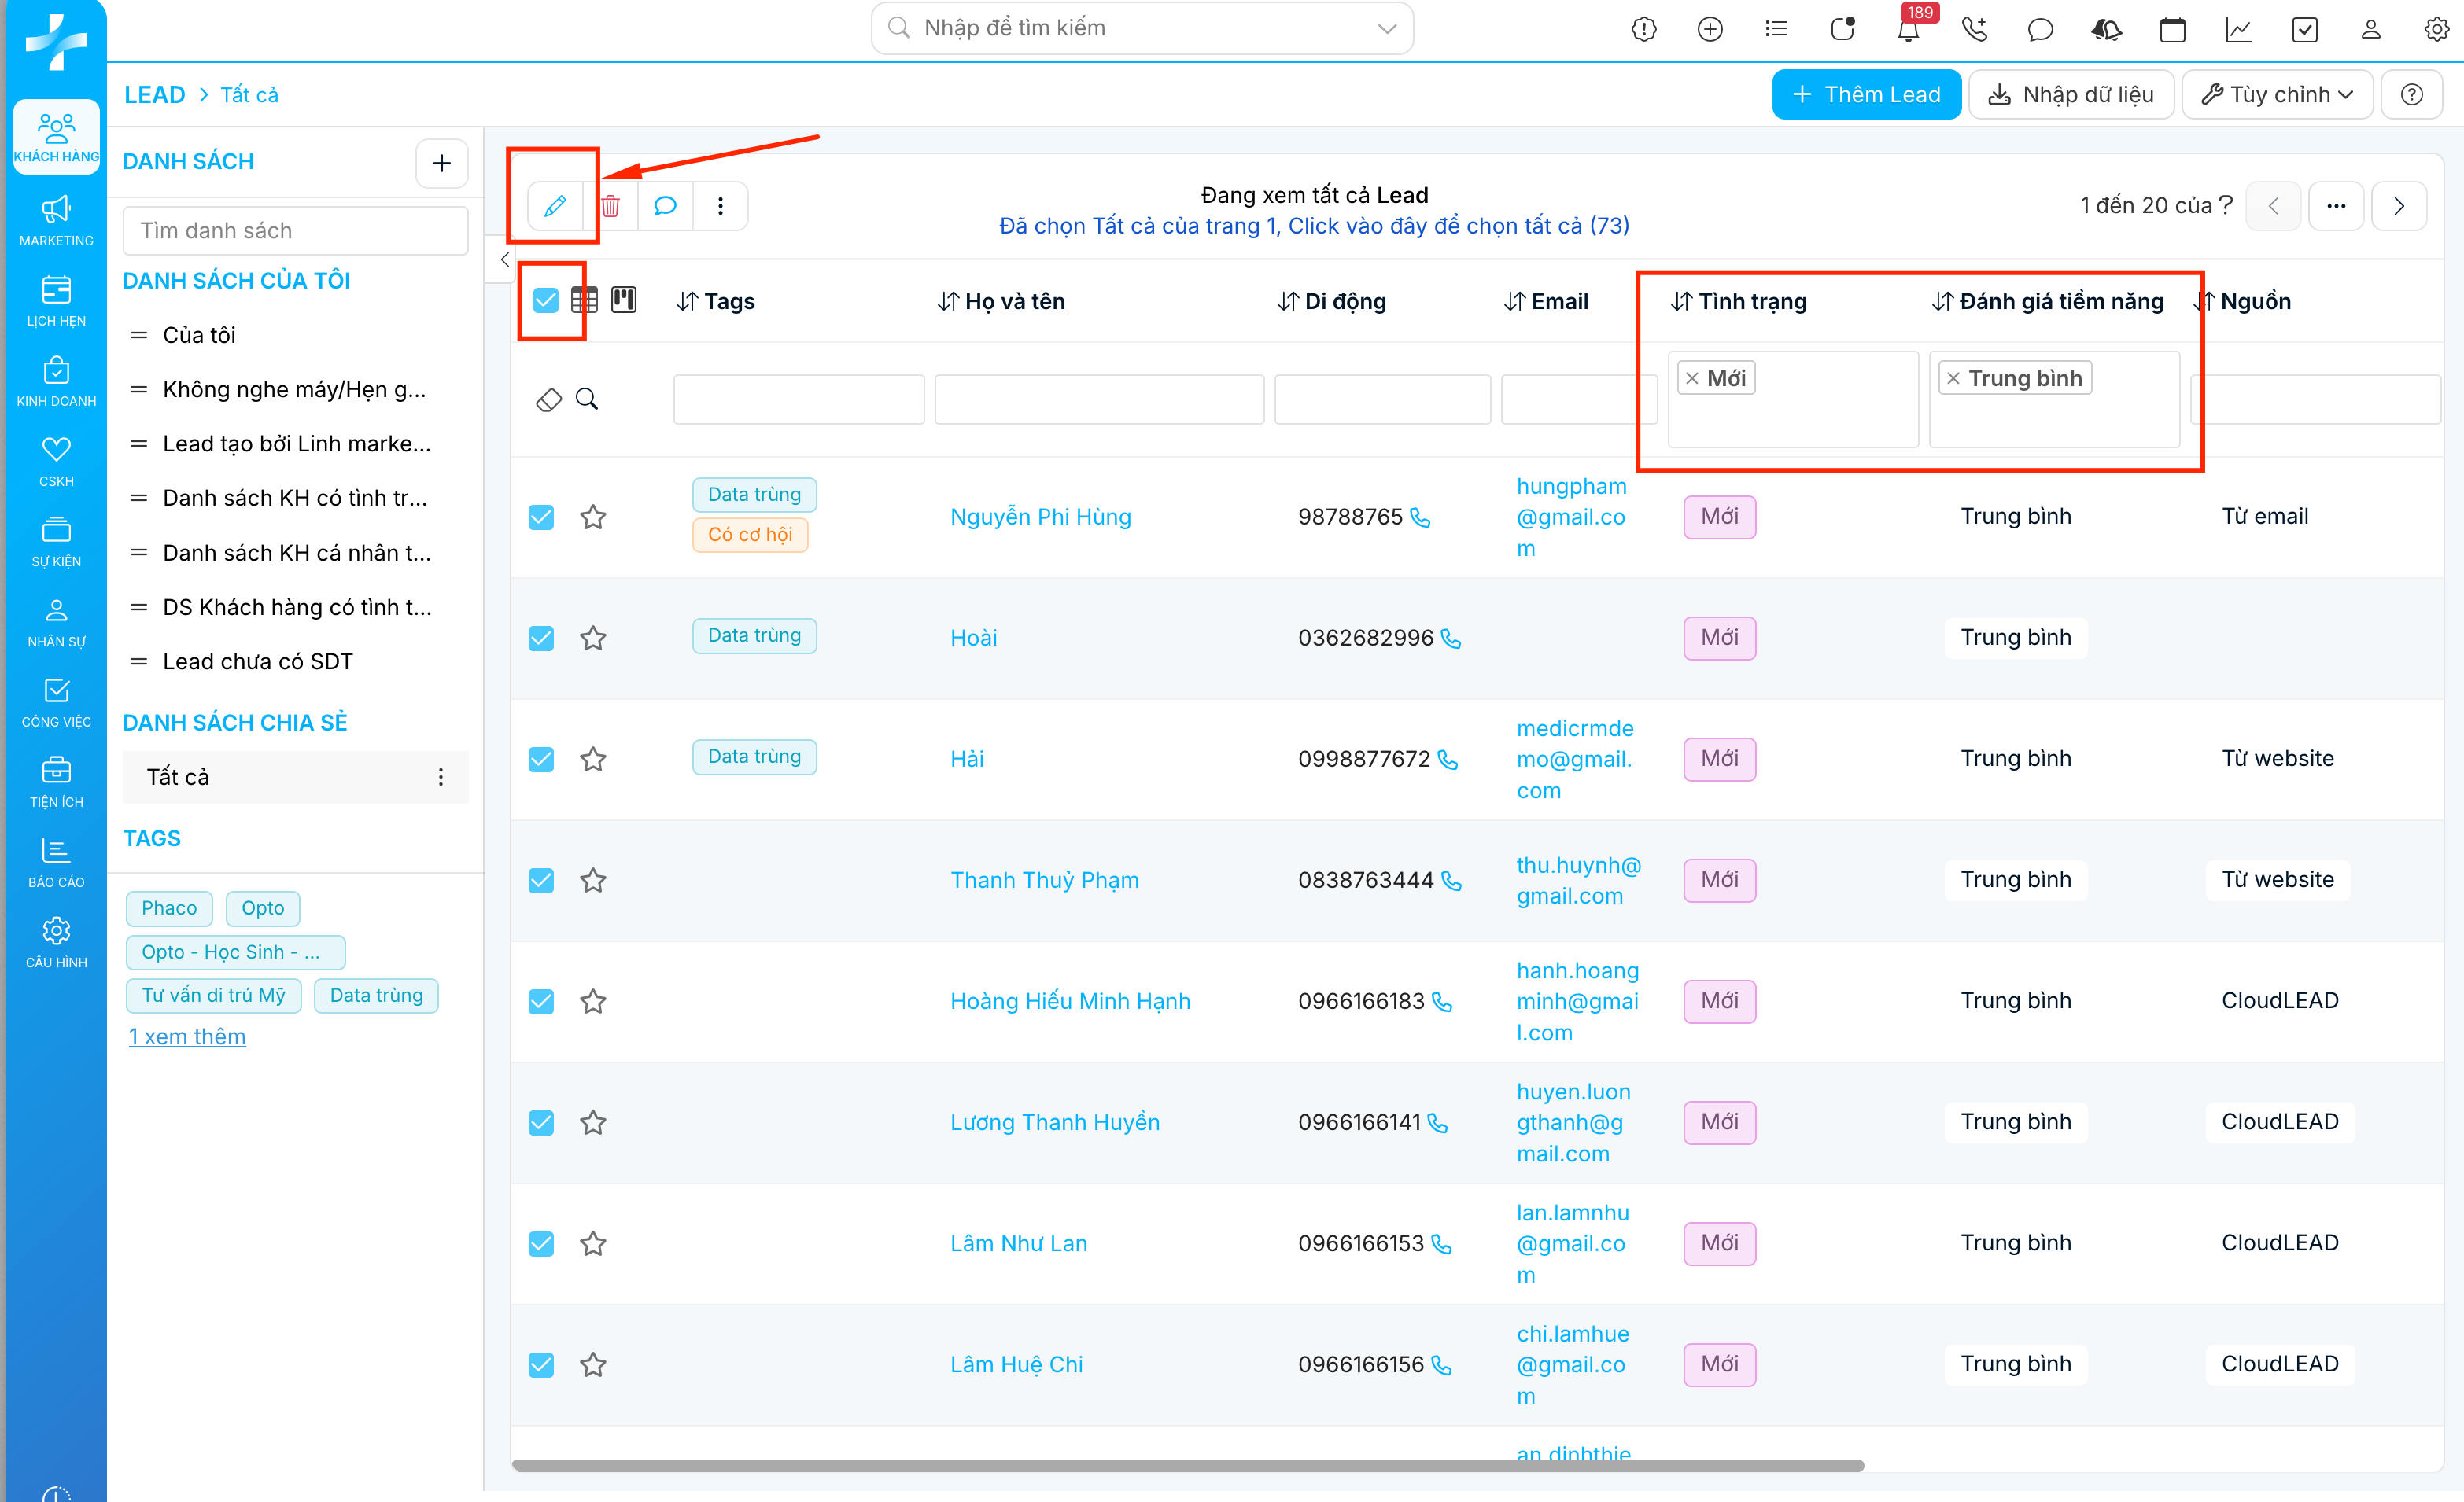
Task: Toggle checkbox for Lâm Như Lan
Action: (x=541, y=1243)
